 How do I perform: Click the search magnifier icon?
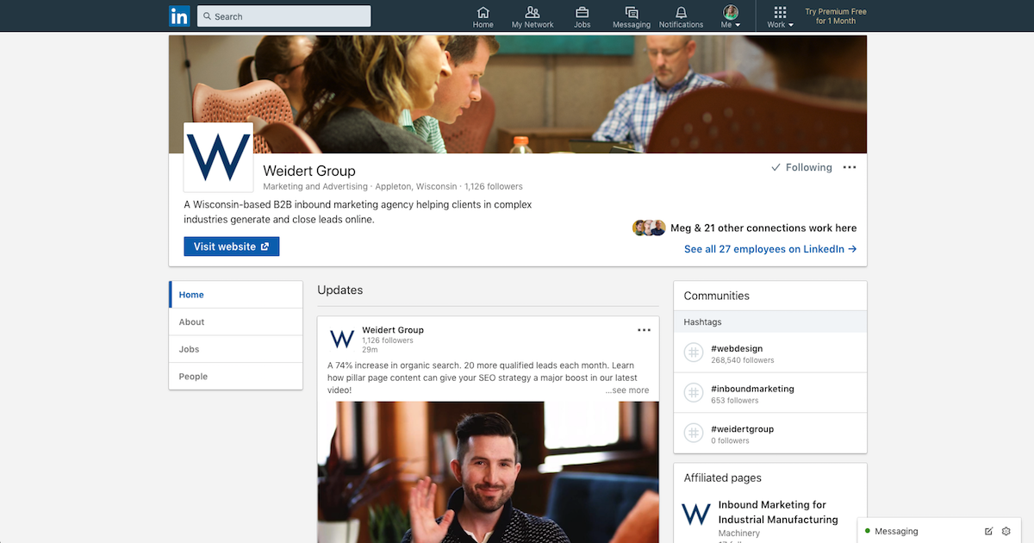(x=208, y=16)
